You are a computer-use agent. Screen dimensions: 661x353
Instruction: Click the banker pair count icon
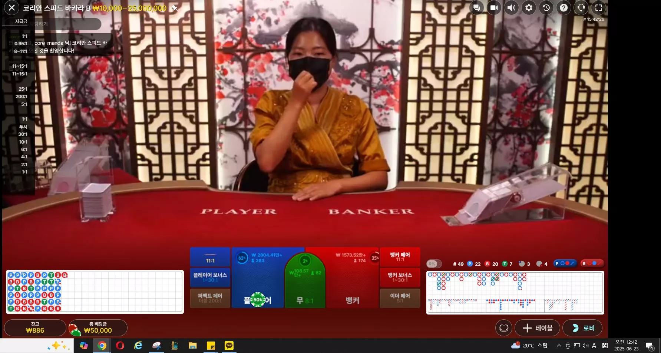[539, 264]
